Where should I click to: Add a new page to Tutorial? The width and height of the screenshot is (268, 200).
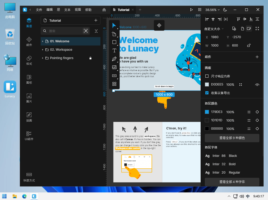(x=96, y=20)
